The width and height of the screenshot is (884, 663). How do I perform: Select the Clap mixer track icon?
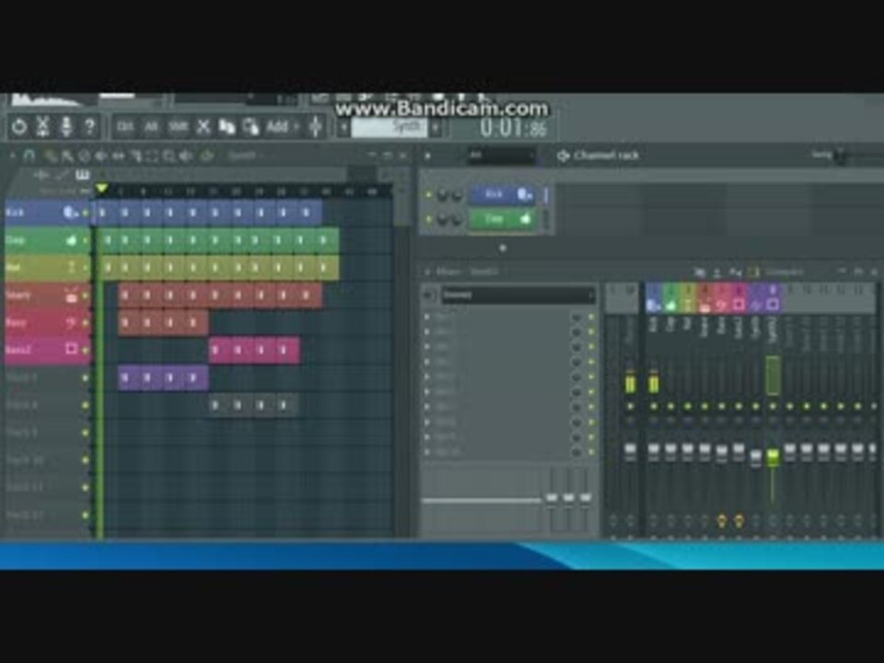[670, 305]
